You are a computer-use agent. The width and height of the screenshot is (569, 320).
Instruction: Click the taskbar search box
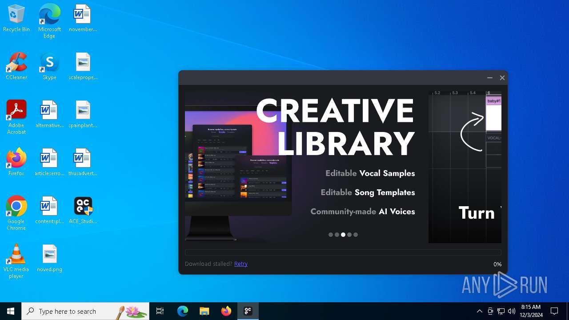click(85, 311)
